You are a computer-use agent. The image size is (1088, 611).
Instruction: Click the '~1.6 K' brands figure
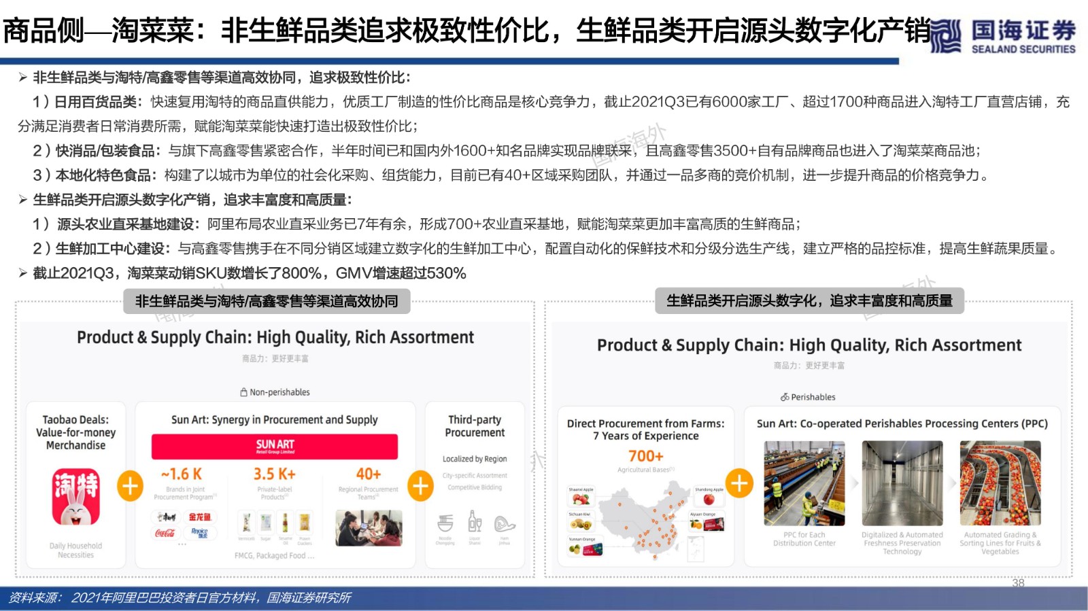[182, 474]
